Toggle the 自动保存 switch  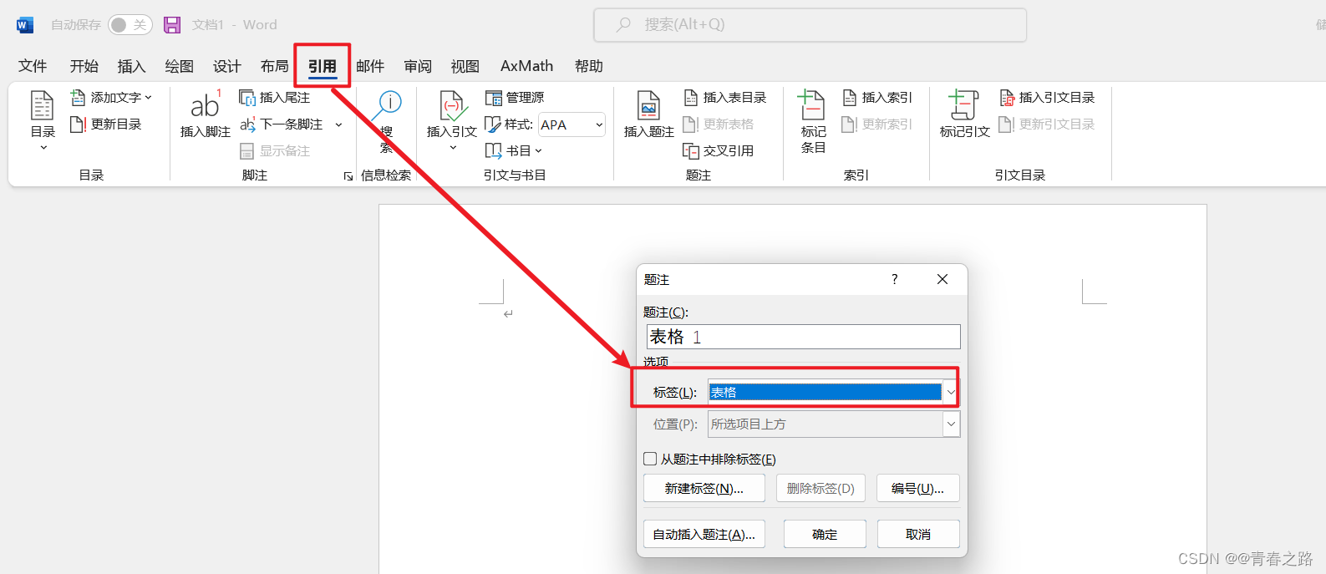[x=130, y=25]
